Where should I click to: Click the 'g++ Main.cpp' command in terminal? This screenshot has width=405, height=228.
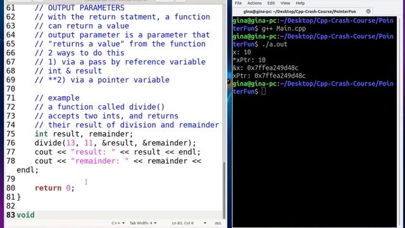[x=284, y=28]
